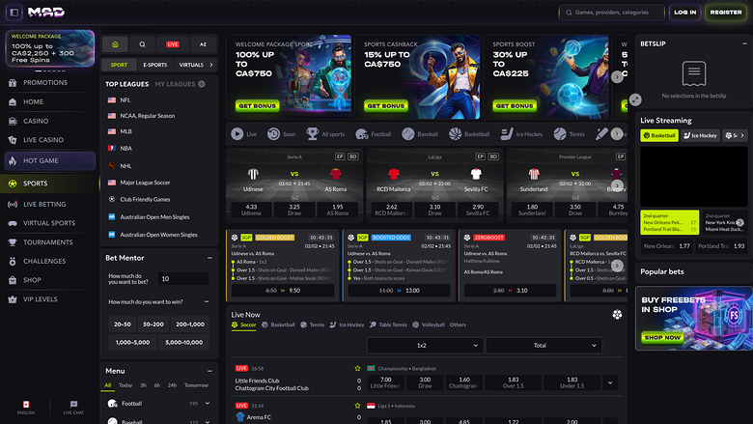Select the Live play icon filter
The height and width of the screenshot is (424, 753).
243,134
